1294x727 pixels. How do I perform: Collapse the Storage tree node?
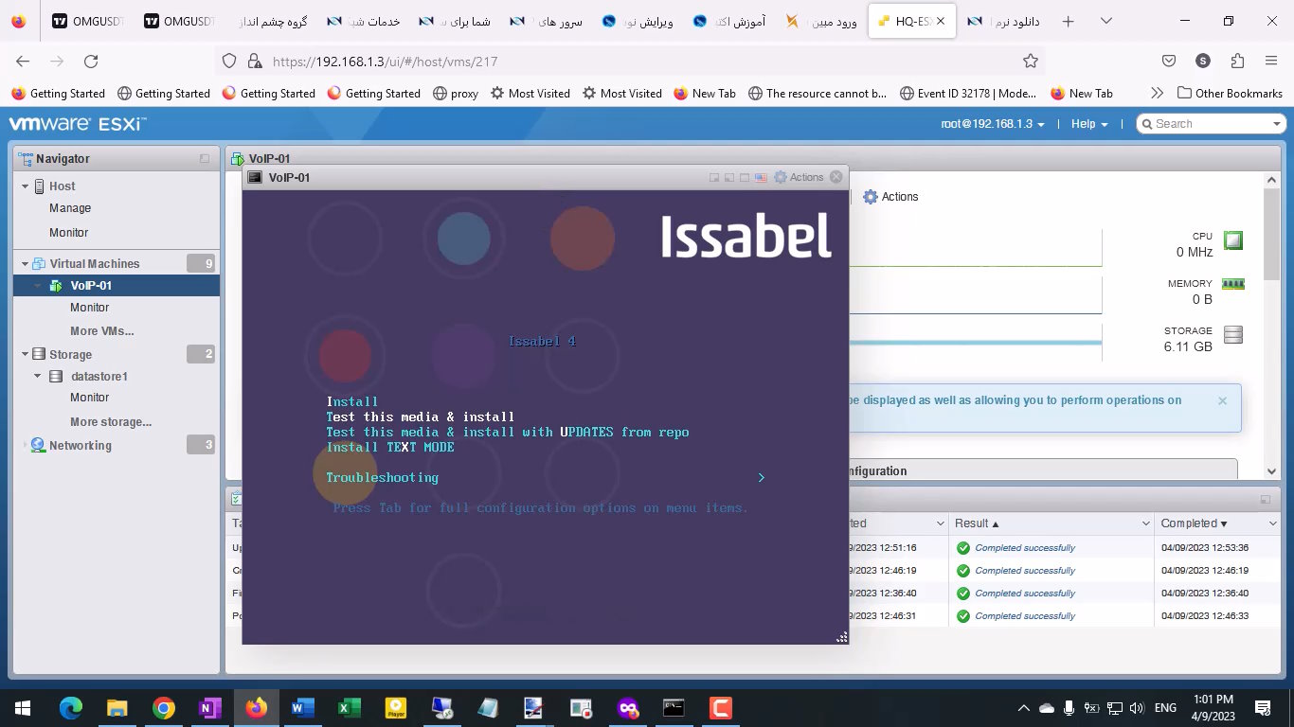[26, 355]
